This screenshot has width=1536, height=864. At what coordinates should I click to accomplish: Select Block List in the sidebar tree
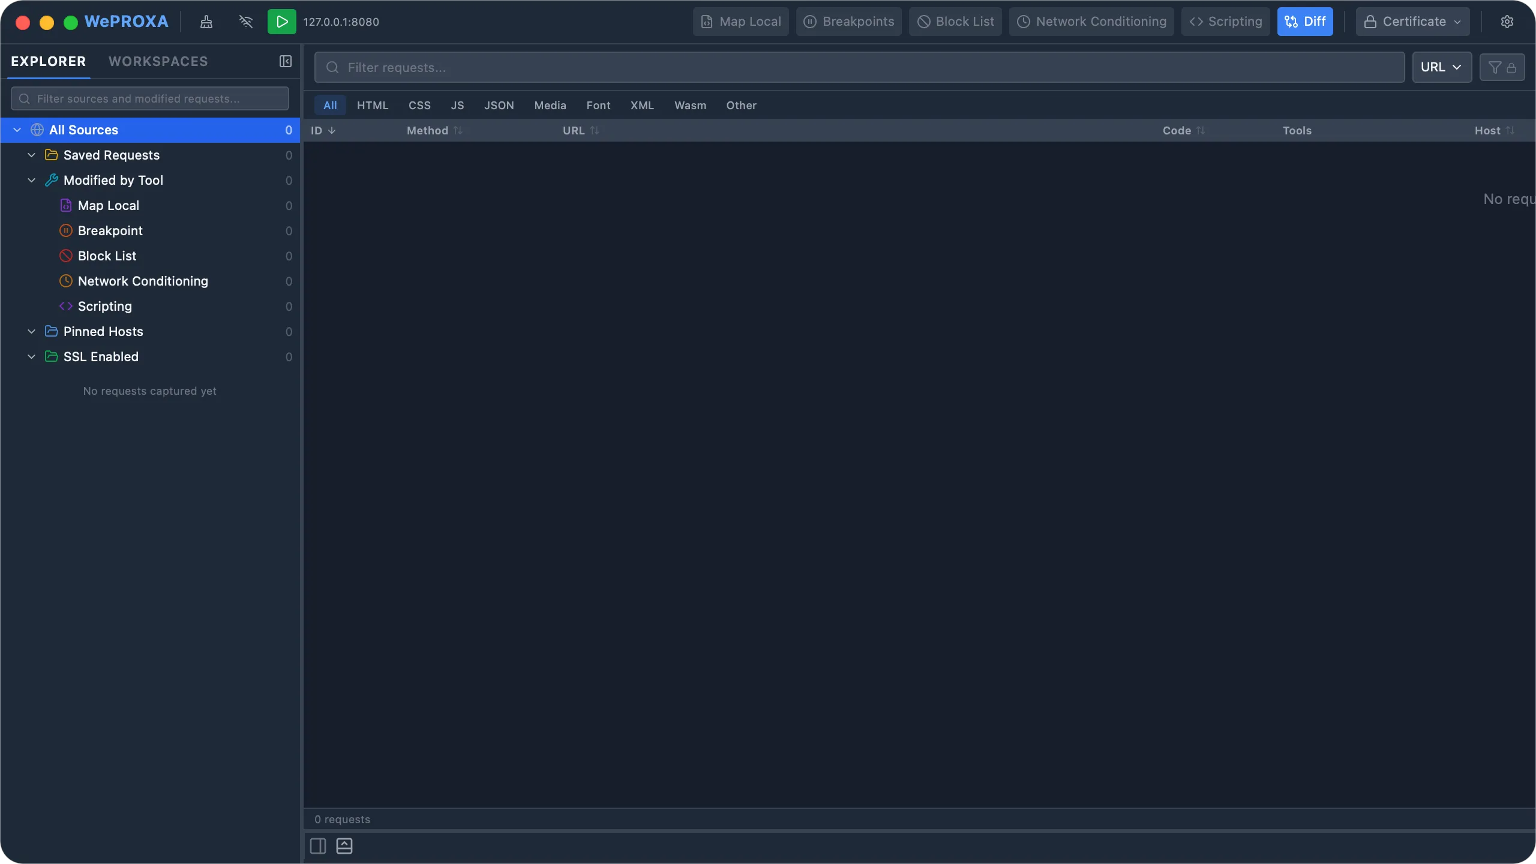(150, 256)
